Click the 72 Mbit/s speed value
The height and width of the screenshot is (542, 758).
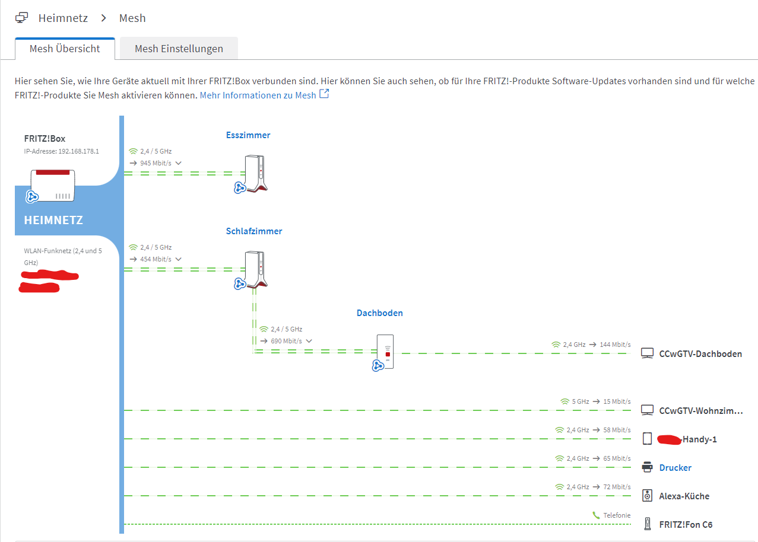(617, 487)
